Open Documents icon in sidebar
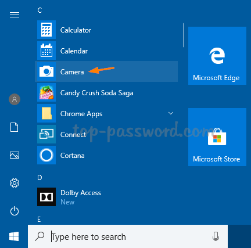The height and width of the screenshot is (248, 251). pos(15,127)
